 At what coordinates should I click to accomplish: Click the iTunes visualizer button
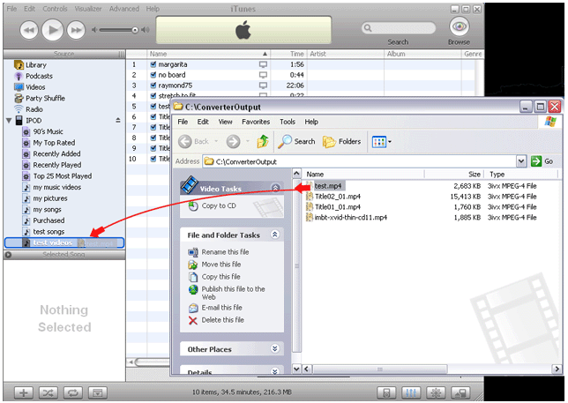(x=436, y=393)
